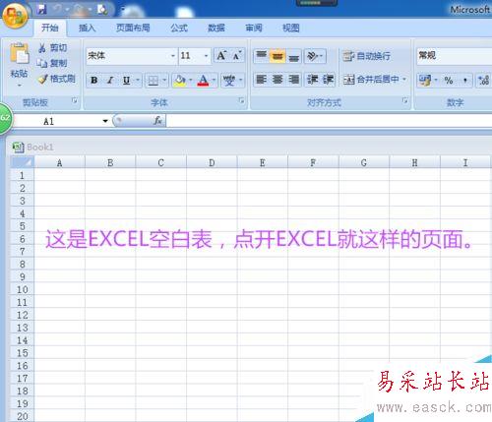
Task: Toggle italic formatting
Action: (110, 80)
